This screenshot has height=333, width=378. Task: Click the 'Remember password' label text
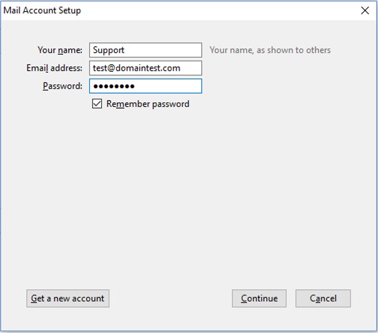148,104
